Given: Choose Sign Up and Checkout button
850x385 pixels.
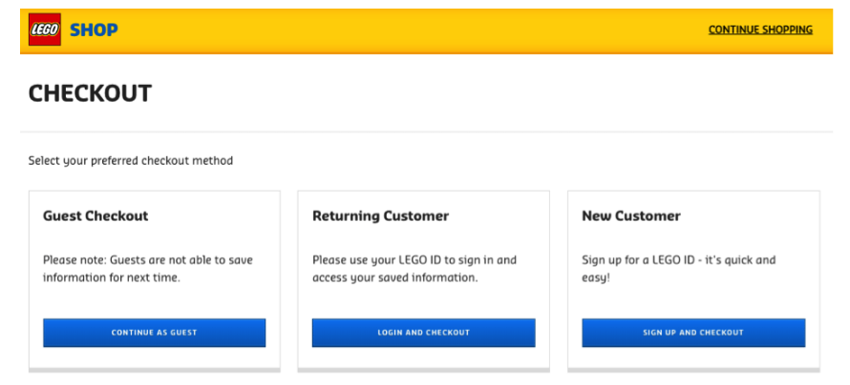Looking at the screenshot, I should point(693,333).
